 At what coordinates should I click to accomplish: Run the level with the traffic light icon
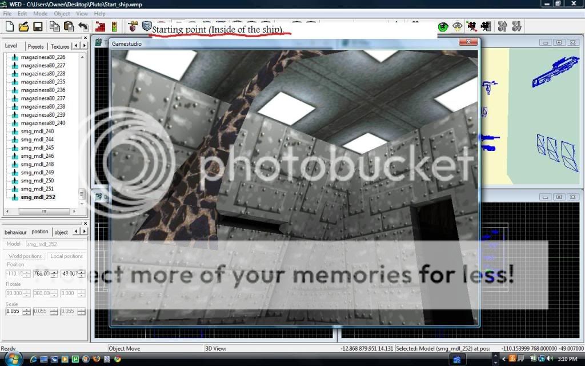click(114, 26)
